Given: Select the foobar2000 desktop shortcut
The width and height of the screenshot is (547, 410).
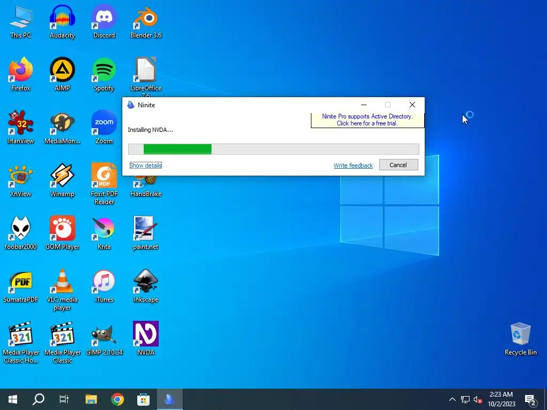Looking at the screenshot, I should point(21,233).
